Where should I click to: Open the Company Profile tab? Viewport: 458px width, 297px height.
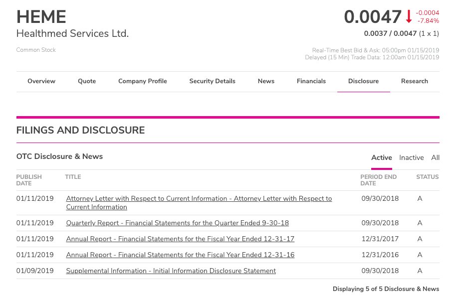point(143,81)
